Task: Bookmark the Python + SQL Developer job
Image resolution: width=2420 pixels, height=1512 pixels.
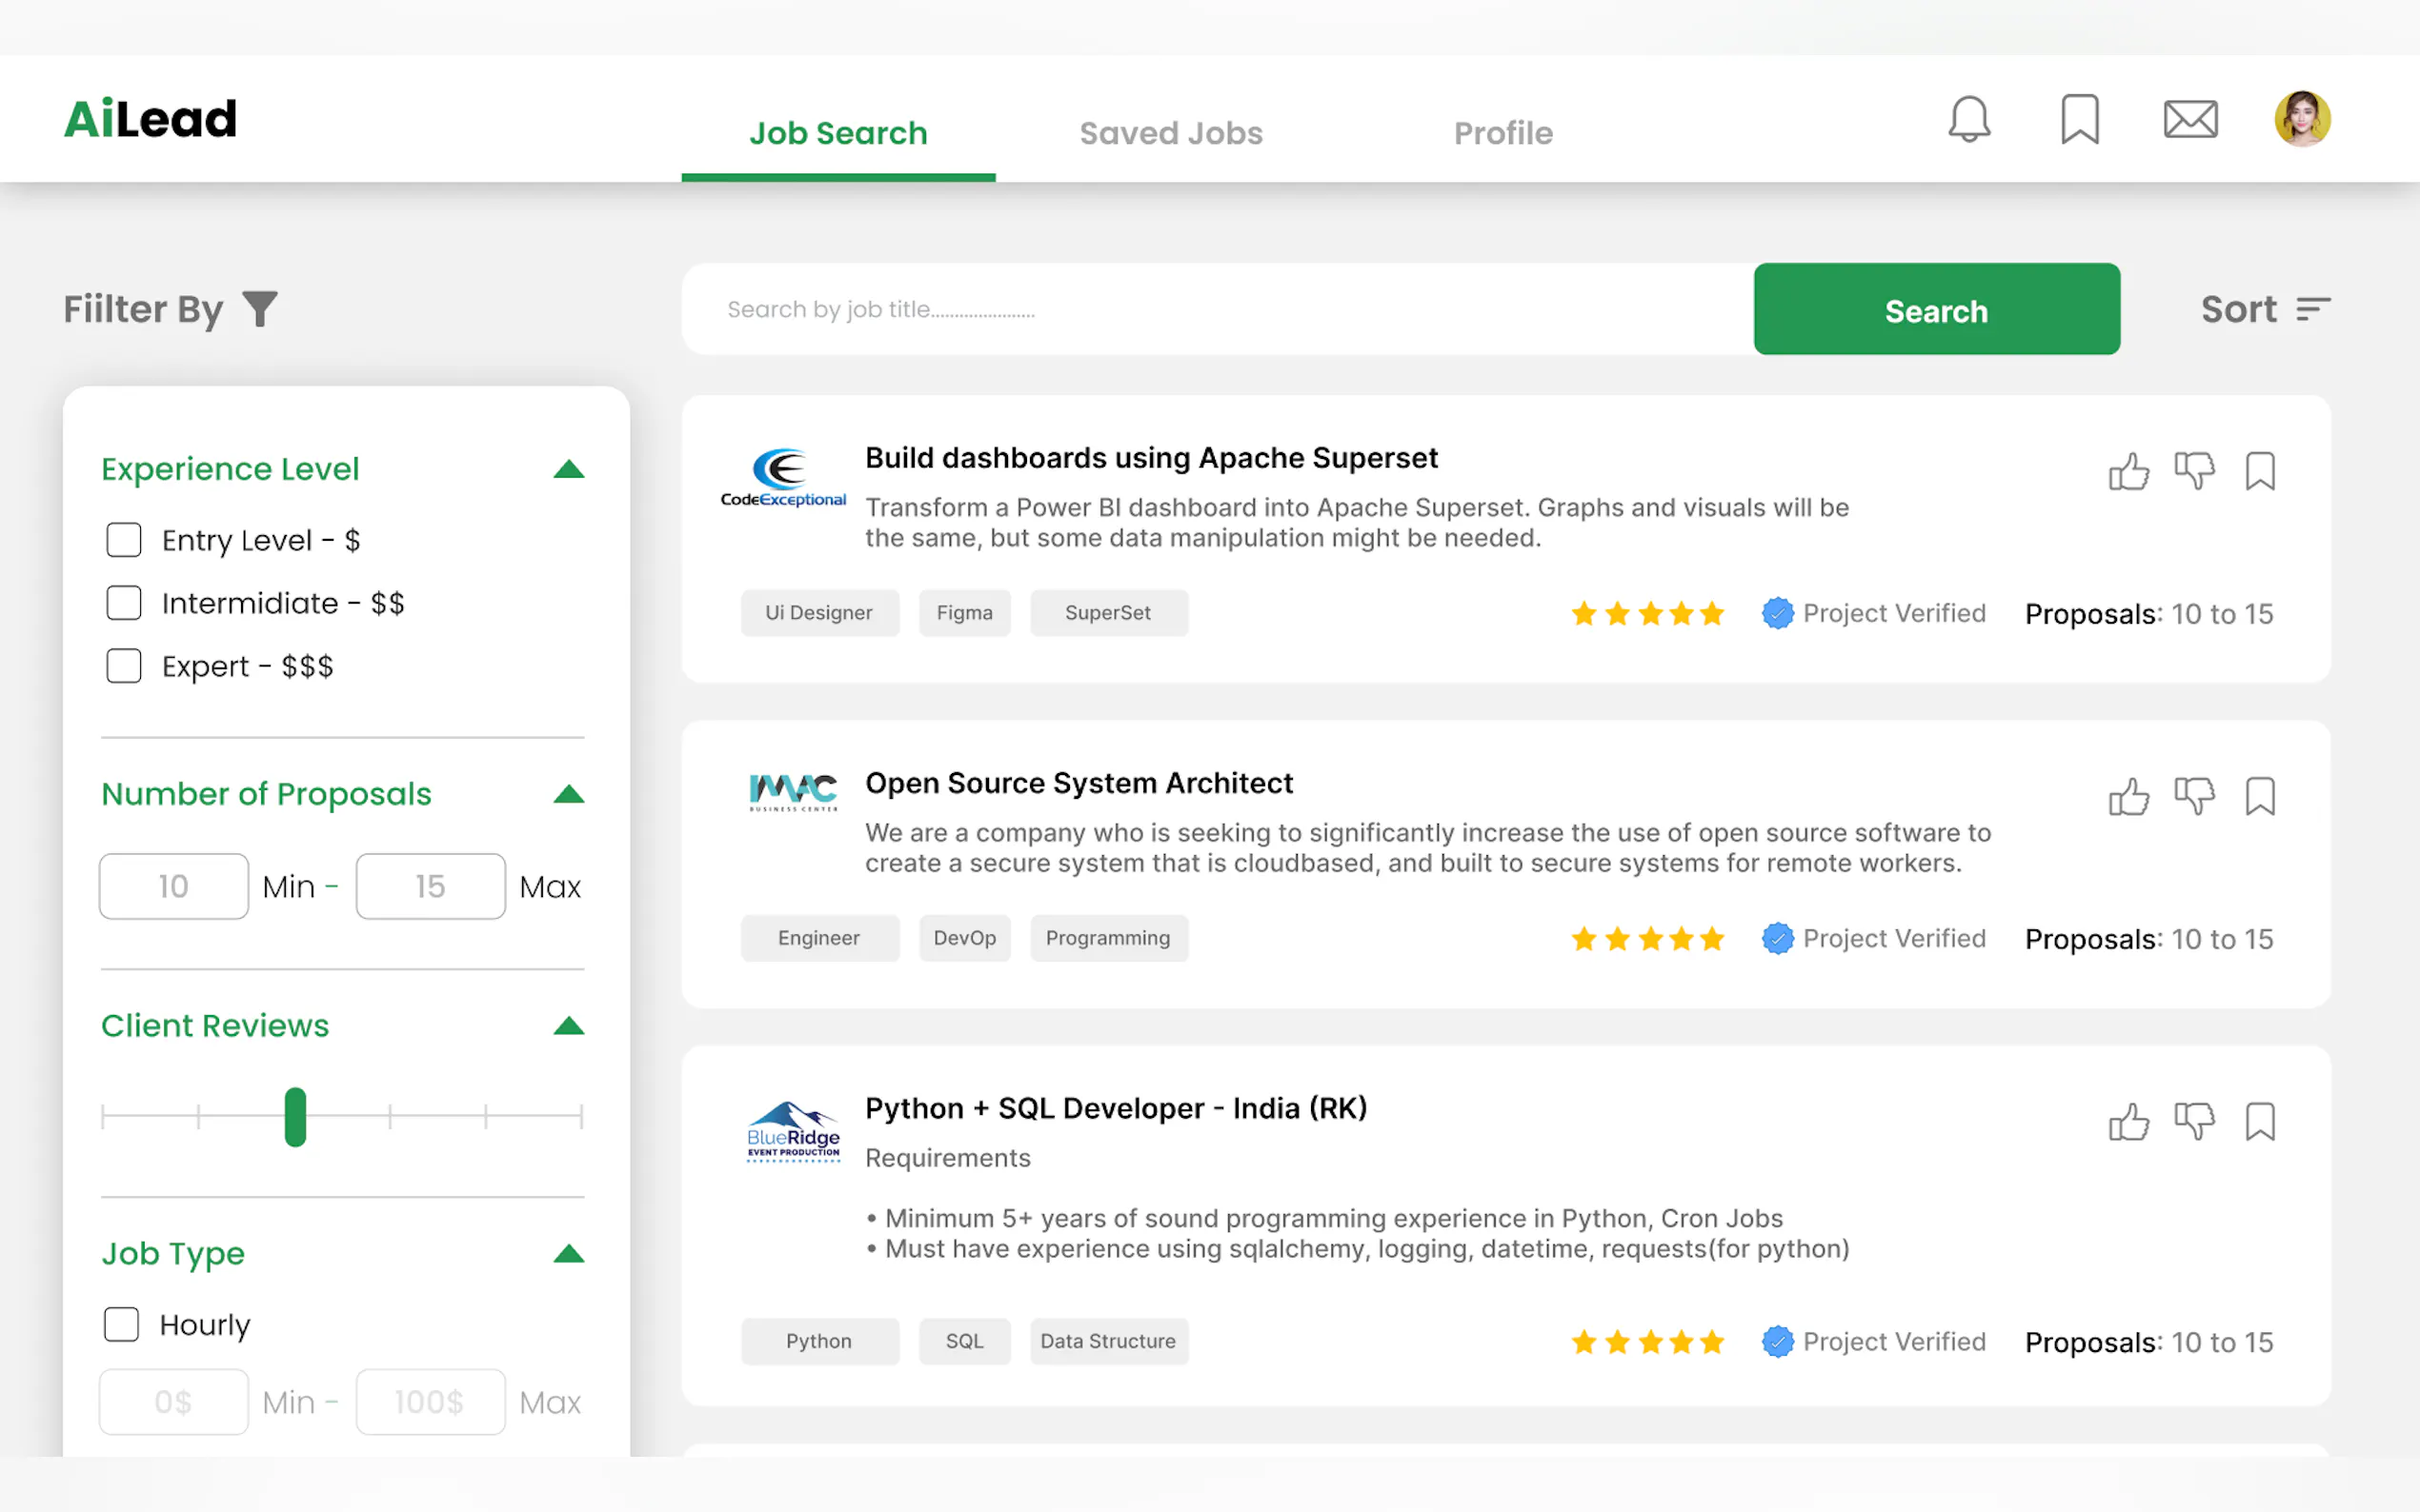Action: [2259, 1121]
